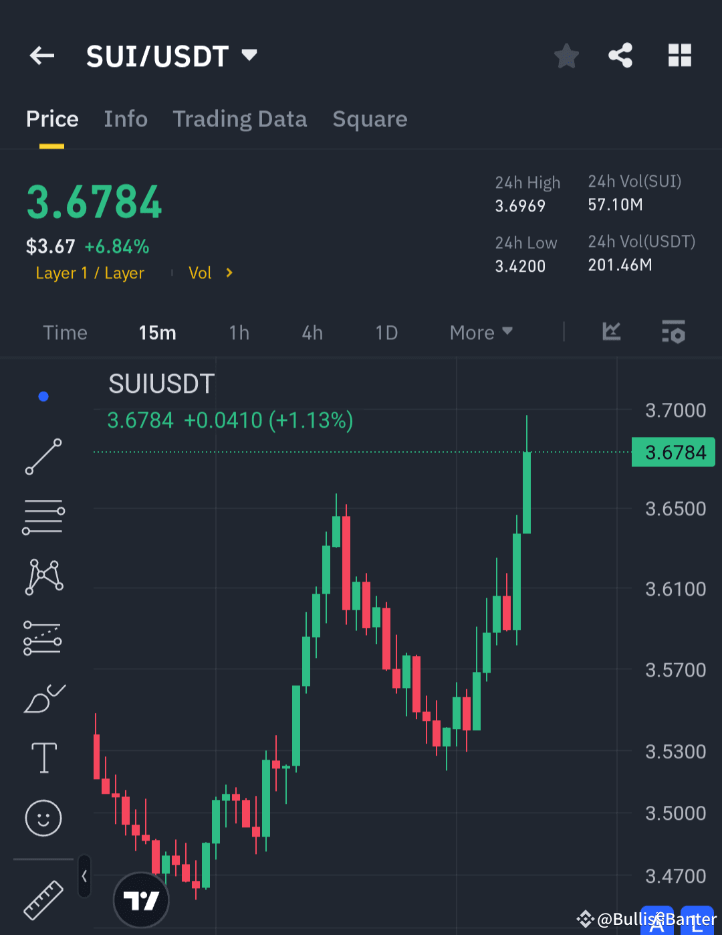722x935 pixels.
Task: Toggle the line chart style view
Action: 611,333
